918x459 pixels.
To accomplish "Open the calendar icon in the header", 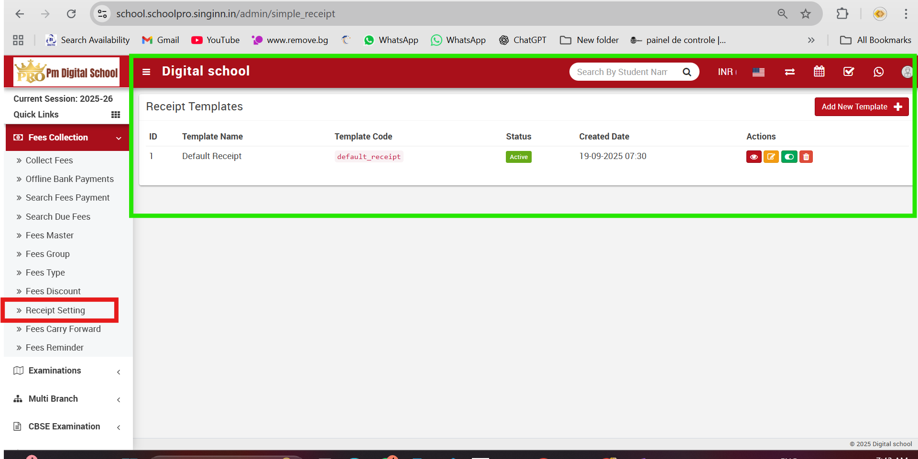I will (819, 72).
